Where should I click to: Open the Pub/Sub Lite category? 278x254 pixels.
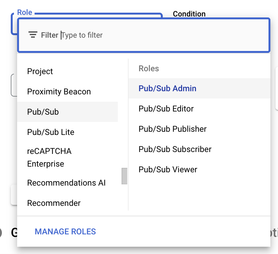(x=51, y=132)
